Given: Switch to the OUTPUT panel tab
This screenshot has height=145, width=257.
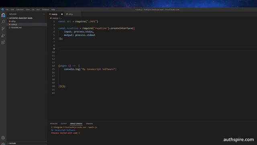Looking at the screenshot, I should coord(64,124).
